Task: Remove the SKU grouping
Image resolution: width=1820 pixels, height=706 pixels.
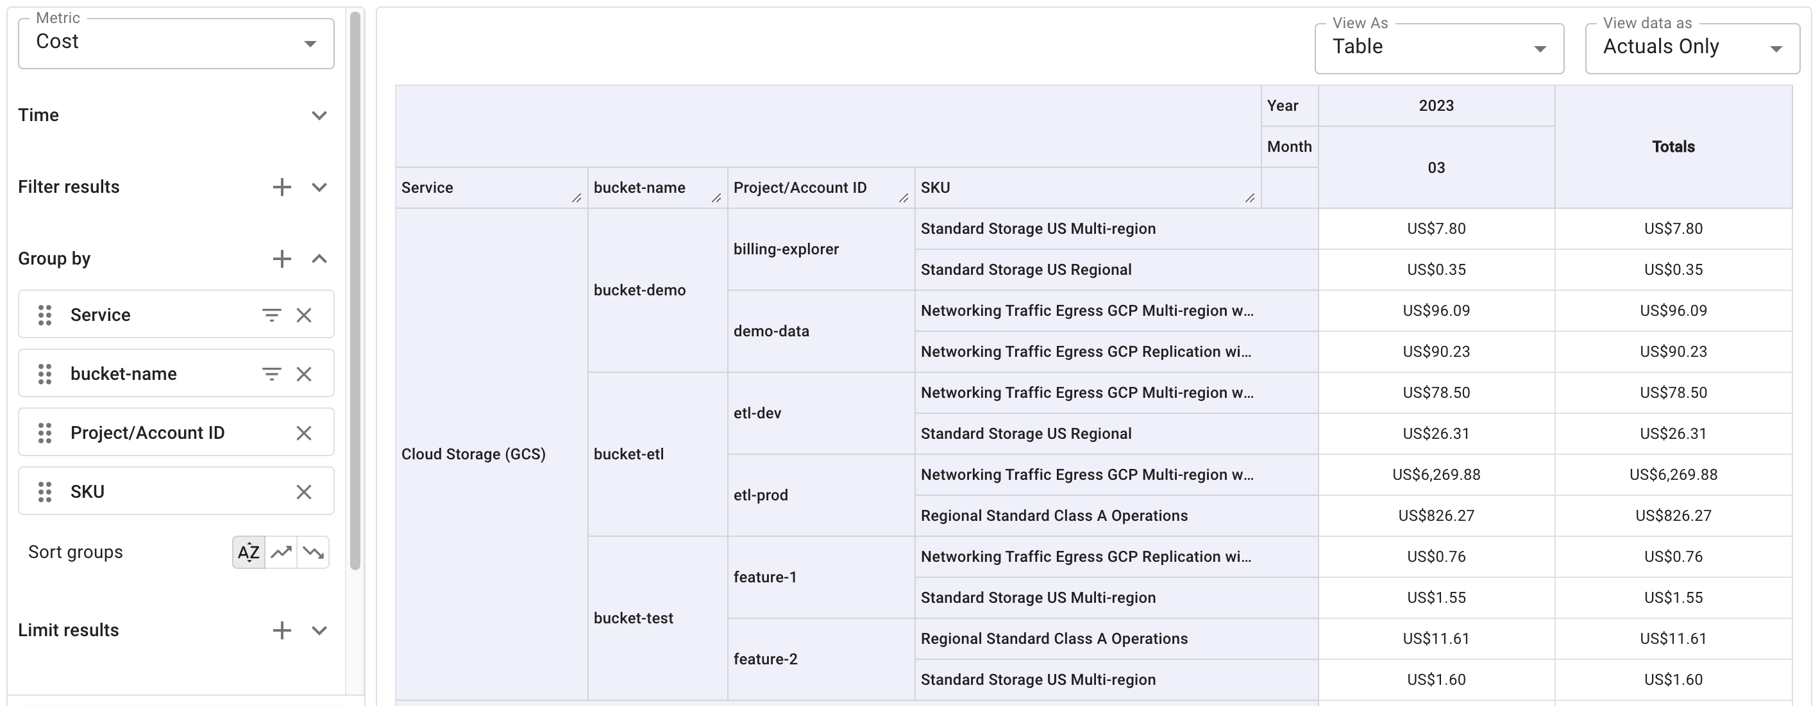Action: click(304, 491)
